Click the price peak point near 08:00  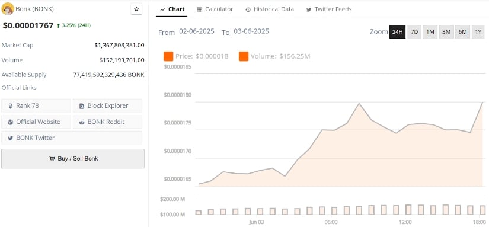tap(359, 103)
